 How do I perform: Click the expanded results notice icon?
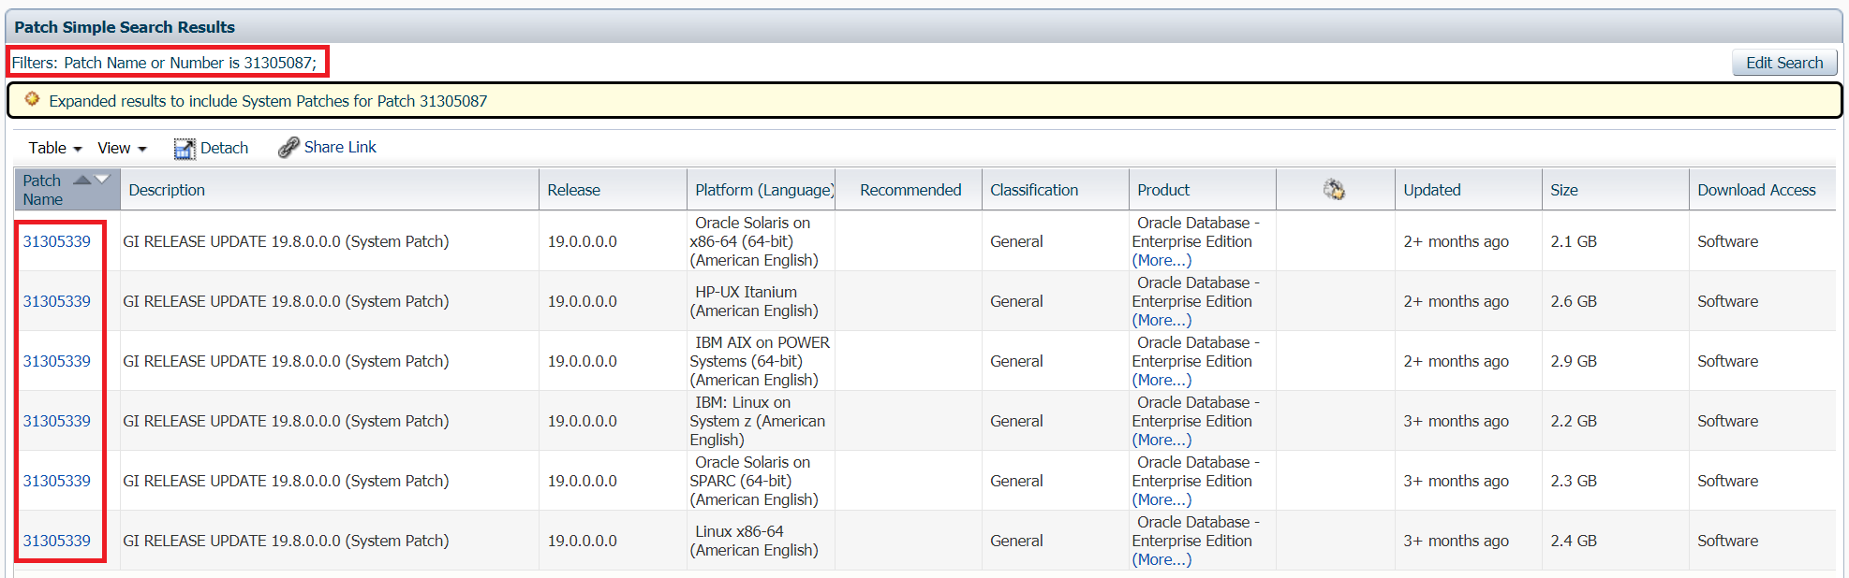[32, 99]
